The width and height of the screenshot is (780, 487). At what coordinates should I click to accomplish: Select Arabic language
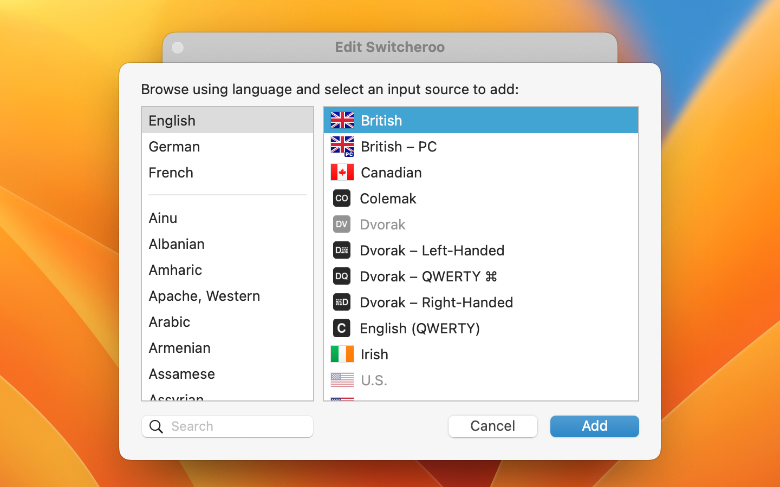tap(227, 321)
